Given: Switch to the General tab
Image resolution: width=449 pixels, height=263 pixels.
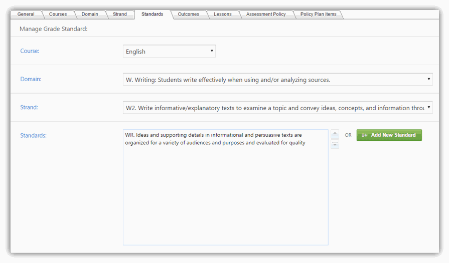Looking at the screenshot, I should pos(26,14).
